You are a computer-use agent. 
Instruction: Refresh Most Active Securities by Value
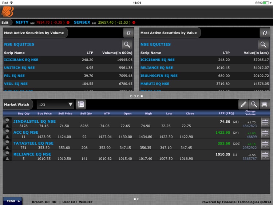pos(265,33)
